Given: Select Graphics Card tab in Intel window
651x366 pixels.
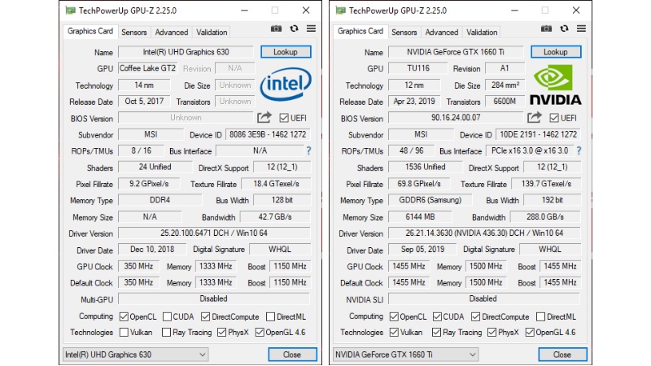Looking at the screenshot, I should click(90, 31).
